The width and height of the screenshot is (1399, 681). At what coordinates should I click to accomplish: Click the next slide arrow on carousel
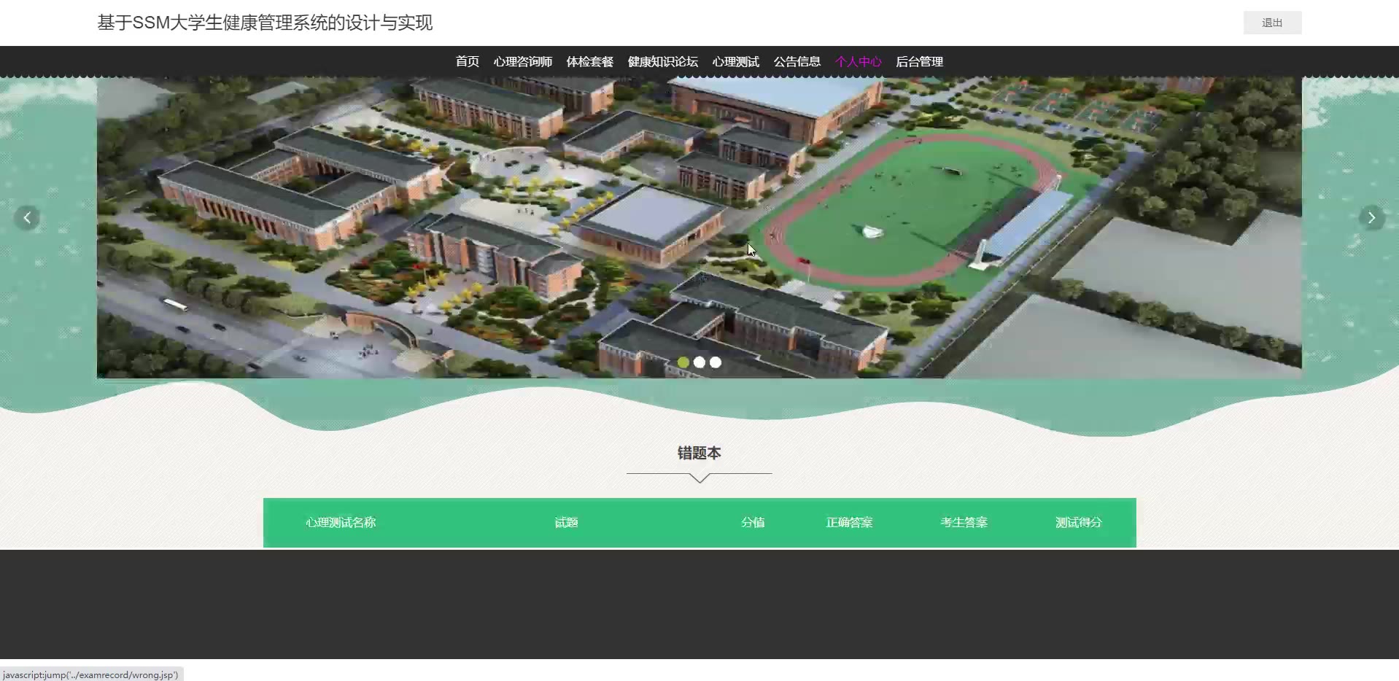coord(1371,217)
